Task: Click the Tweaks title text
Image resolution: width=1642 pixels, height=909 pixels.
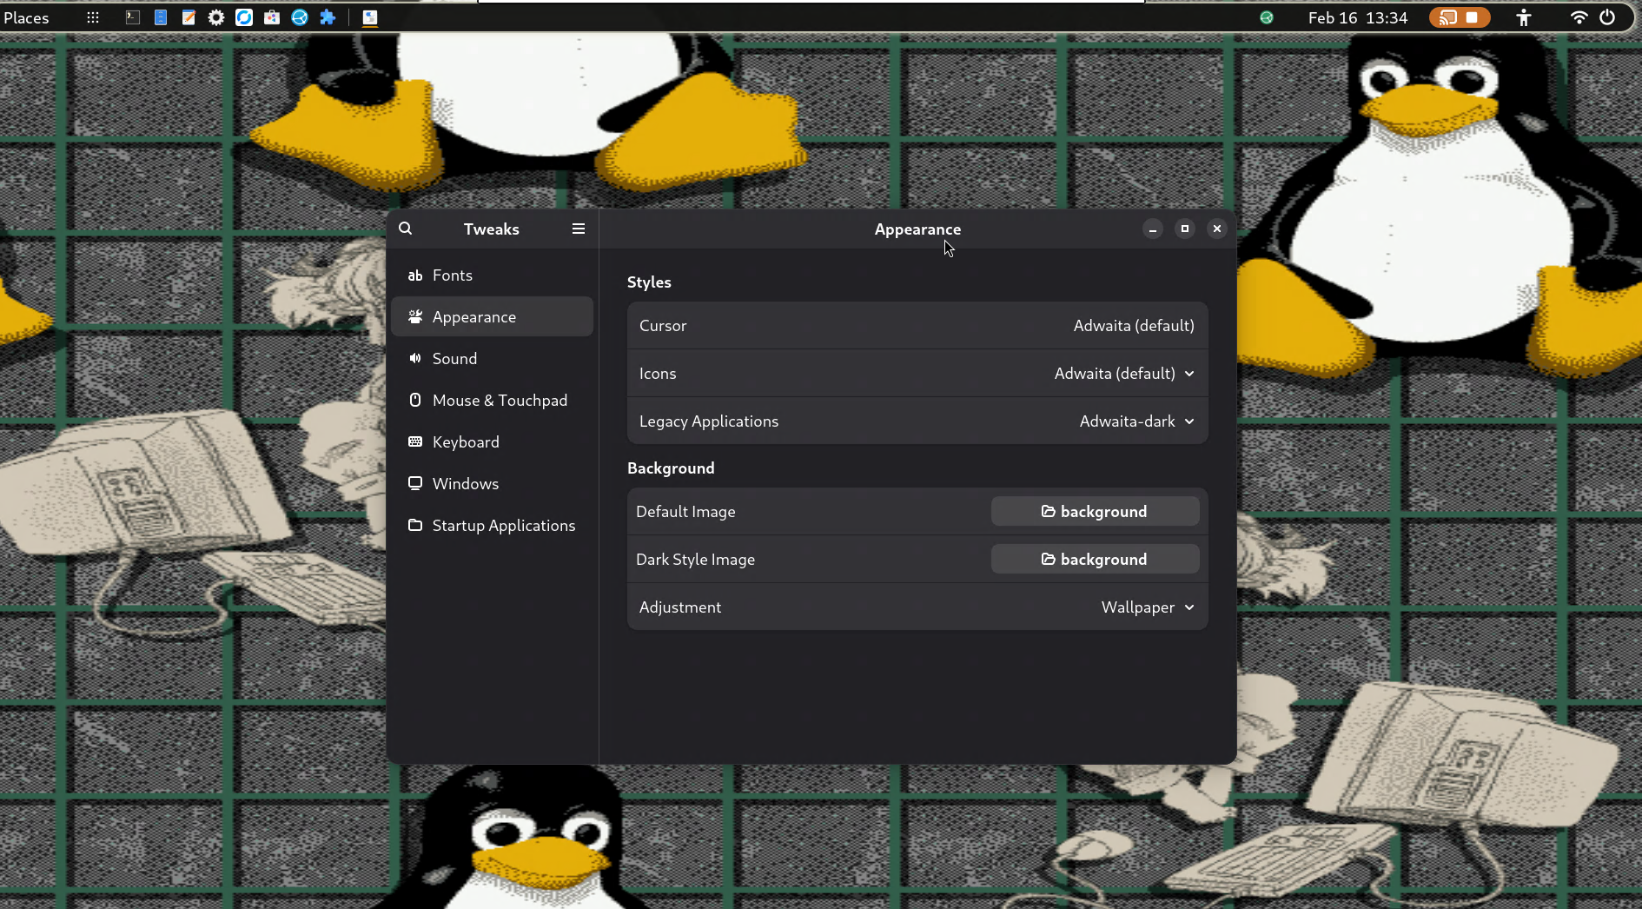Action: [x=492, y=229]
